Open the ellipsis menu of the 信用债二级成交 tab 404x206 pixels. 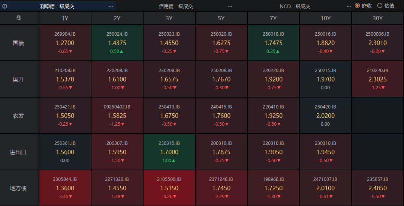[230, 6]
